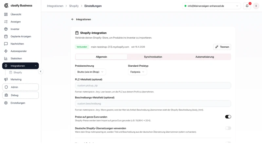Open the user avatar menu
Image resolution: width=262 pixels, height=147 pixels.
pos(256,6)
